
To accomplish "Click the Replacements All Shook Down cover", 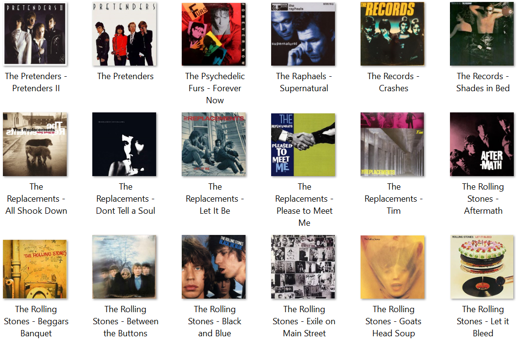I will 35,144.
